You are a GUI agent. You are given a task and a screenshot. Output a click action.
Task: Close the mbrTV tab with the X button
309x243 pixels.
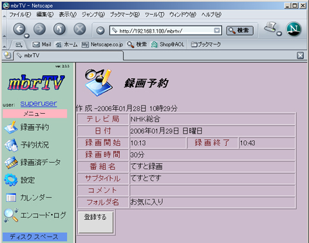300,55
